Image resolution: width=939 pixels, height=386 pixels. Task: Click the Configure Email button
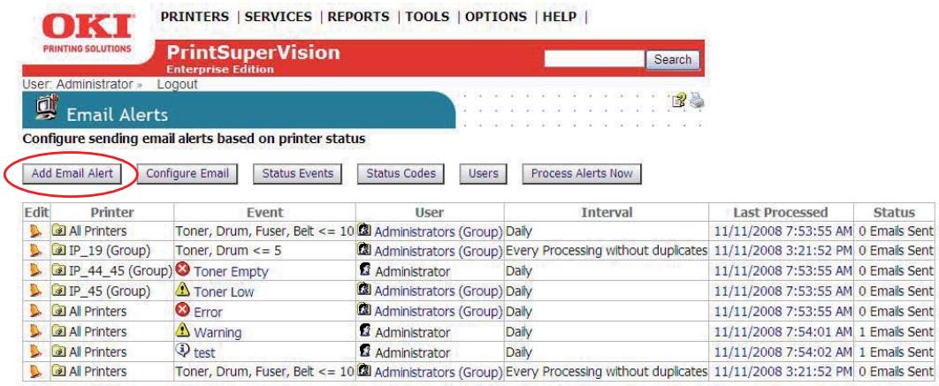(187, 173)
